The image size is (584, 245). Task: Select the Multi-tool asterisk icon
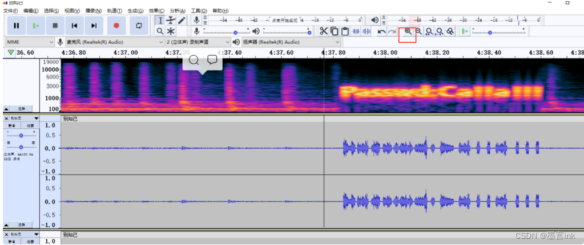(171, 31)
